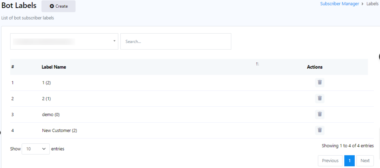Click the # column header

[x=13, y=67]
